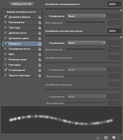This screenshot has height=140, width=123.
Task: Enable Влажные края checkbox
Action: pyautogui.click(x=6, y=60)
